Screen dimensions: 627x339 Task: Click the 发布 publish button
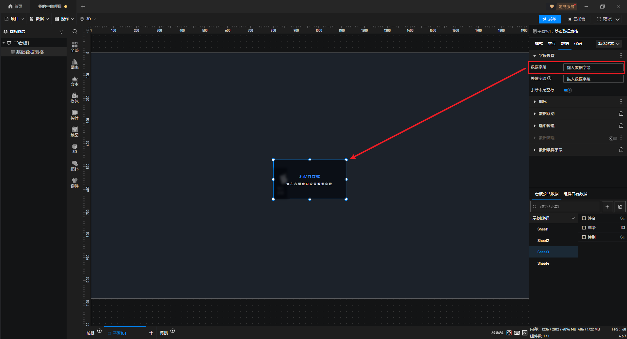pyautogui.click(x=550, y=19)
